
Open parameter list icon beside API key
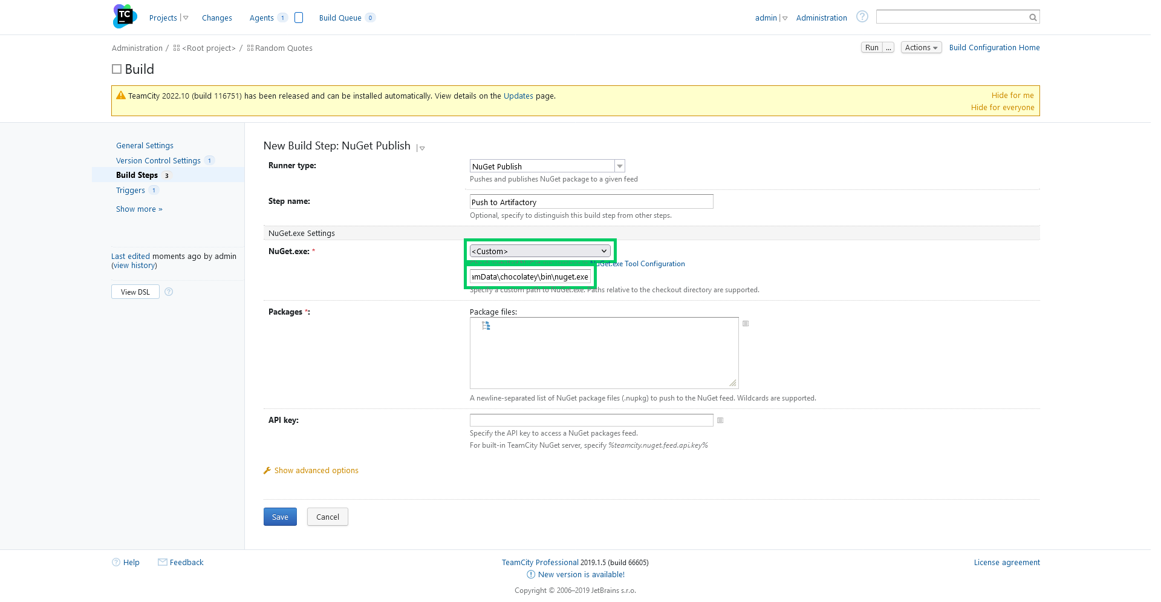[720, 420]
